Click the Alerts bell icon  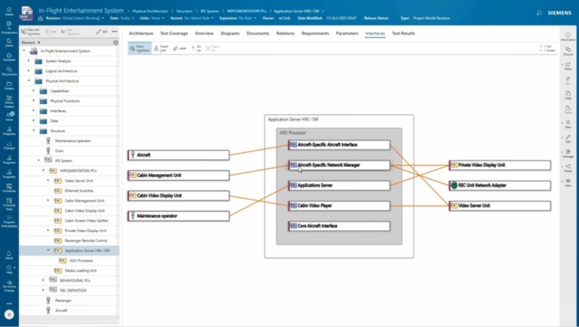(9, 255)
